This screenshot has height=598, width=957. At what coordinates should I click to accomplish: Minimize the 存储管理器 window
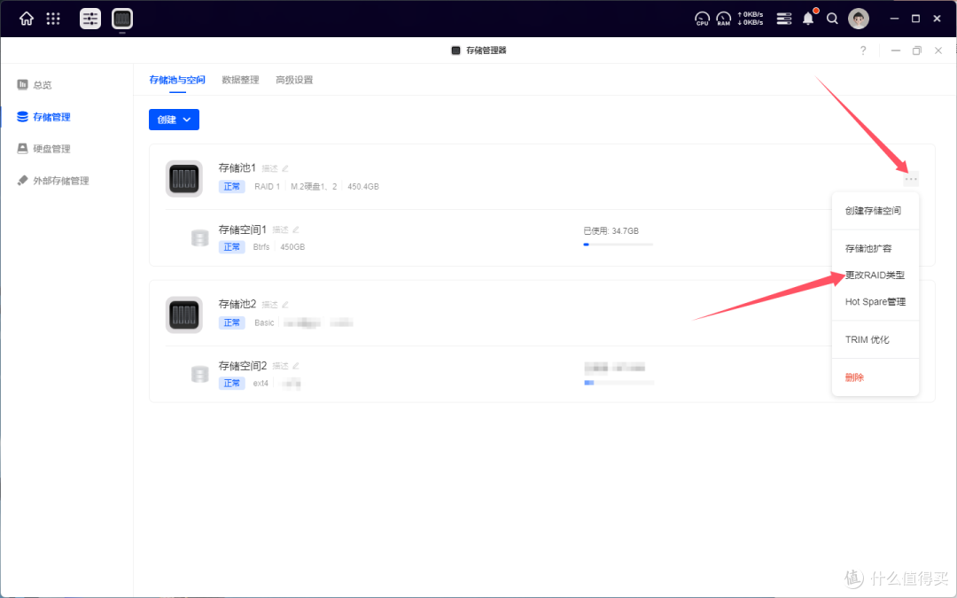[x=895, y=50]
